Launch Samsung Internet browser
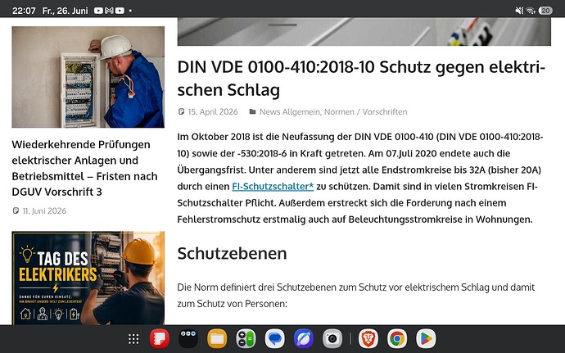This screenshot has height=353, width=565. [304, 339]
